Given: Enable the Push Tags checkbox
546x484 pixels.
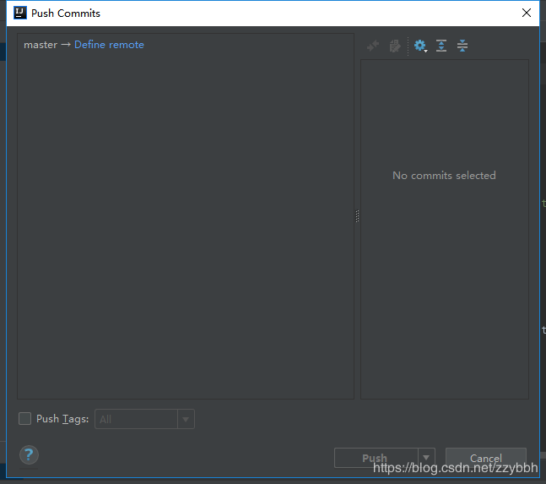Looking at the screenshot, I should click(x=24, y=418).
